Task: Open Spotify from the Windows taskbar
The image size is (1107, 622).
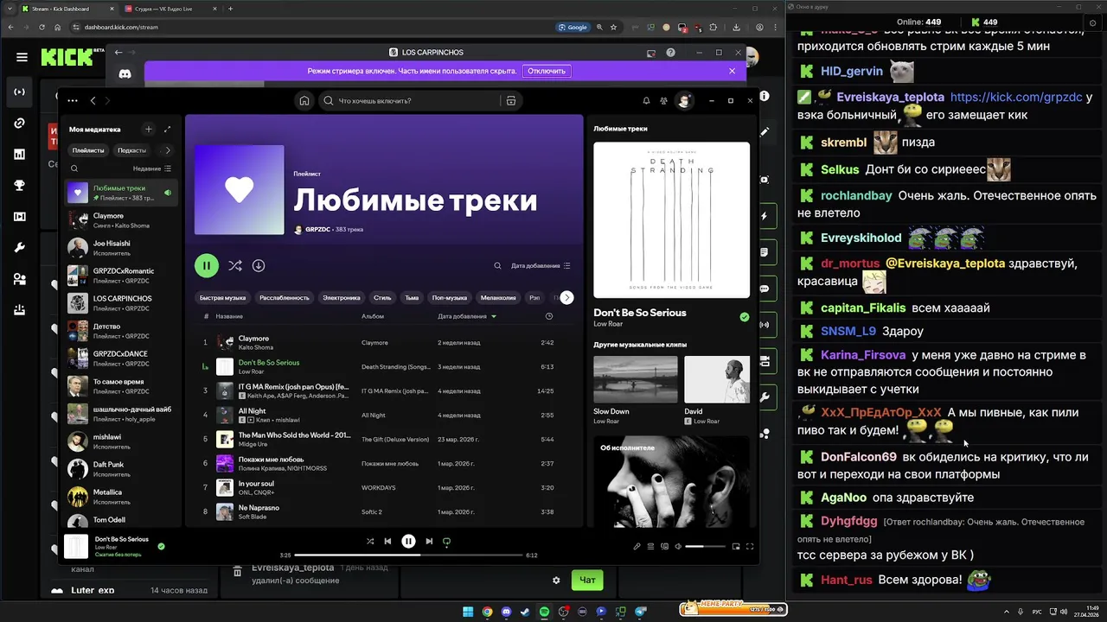Action: click(x=544, y=612)
